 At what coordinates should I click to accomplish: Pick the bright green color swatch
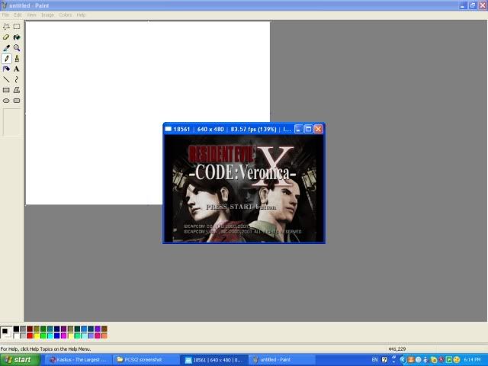43,335
